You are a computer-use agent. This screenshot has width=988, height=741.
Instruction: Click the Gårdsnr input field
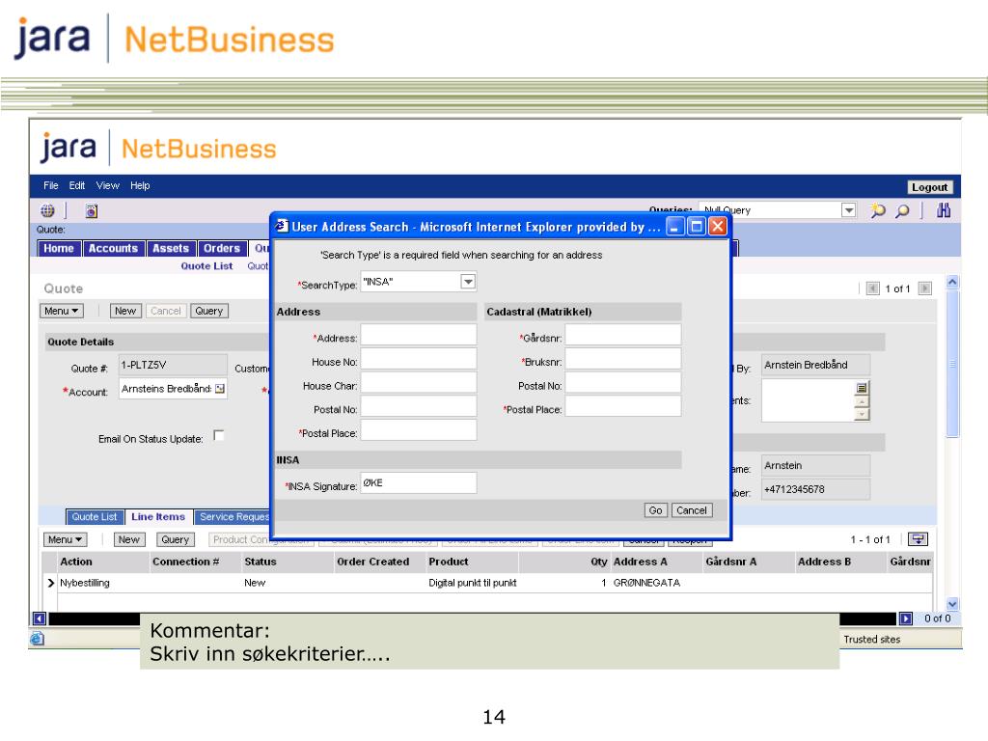[623, 335]
